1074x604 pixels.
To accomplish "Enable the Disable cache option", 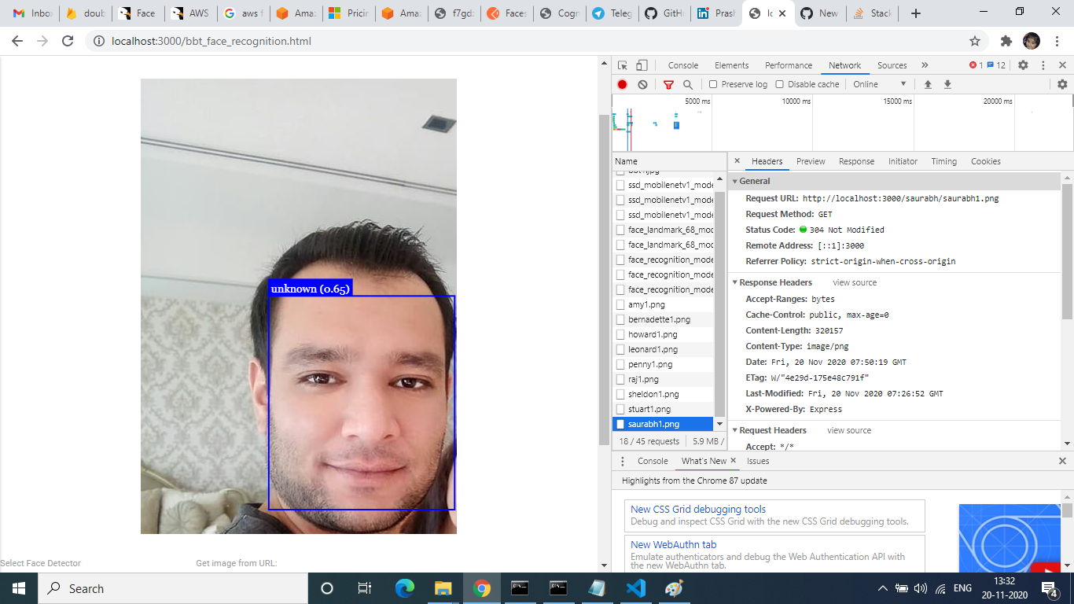I will pos(779,84).
